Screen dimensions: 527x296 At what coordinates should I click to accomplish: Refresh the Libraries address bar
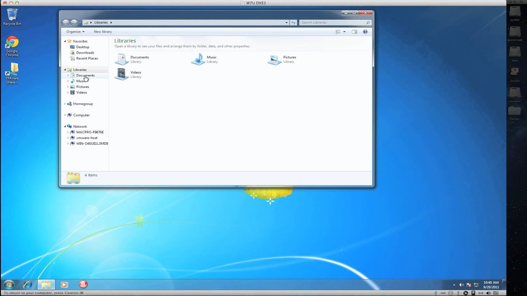[x=293, y=23]
